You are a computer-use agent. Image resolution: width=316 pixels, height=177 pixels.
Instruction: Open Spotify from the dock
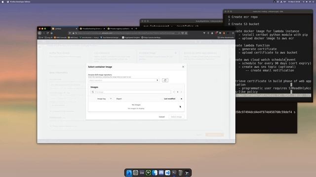click(148, 173)
